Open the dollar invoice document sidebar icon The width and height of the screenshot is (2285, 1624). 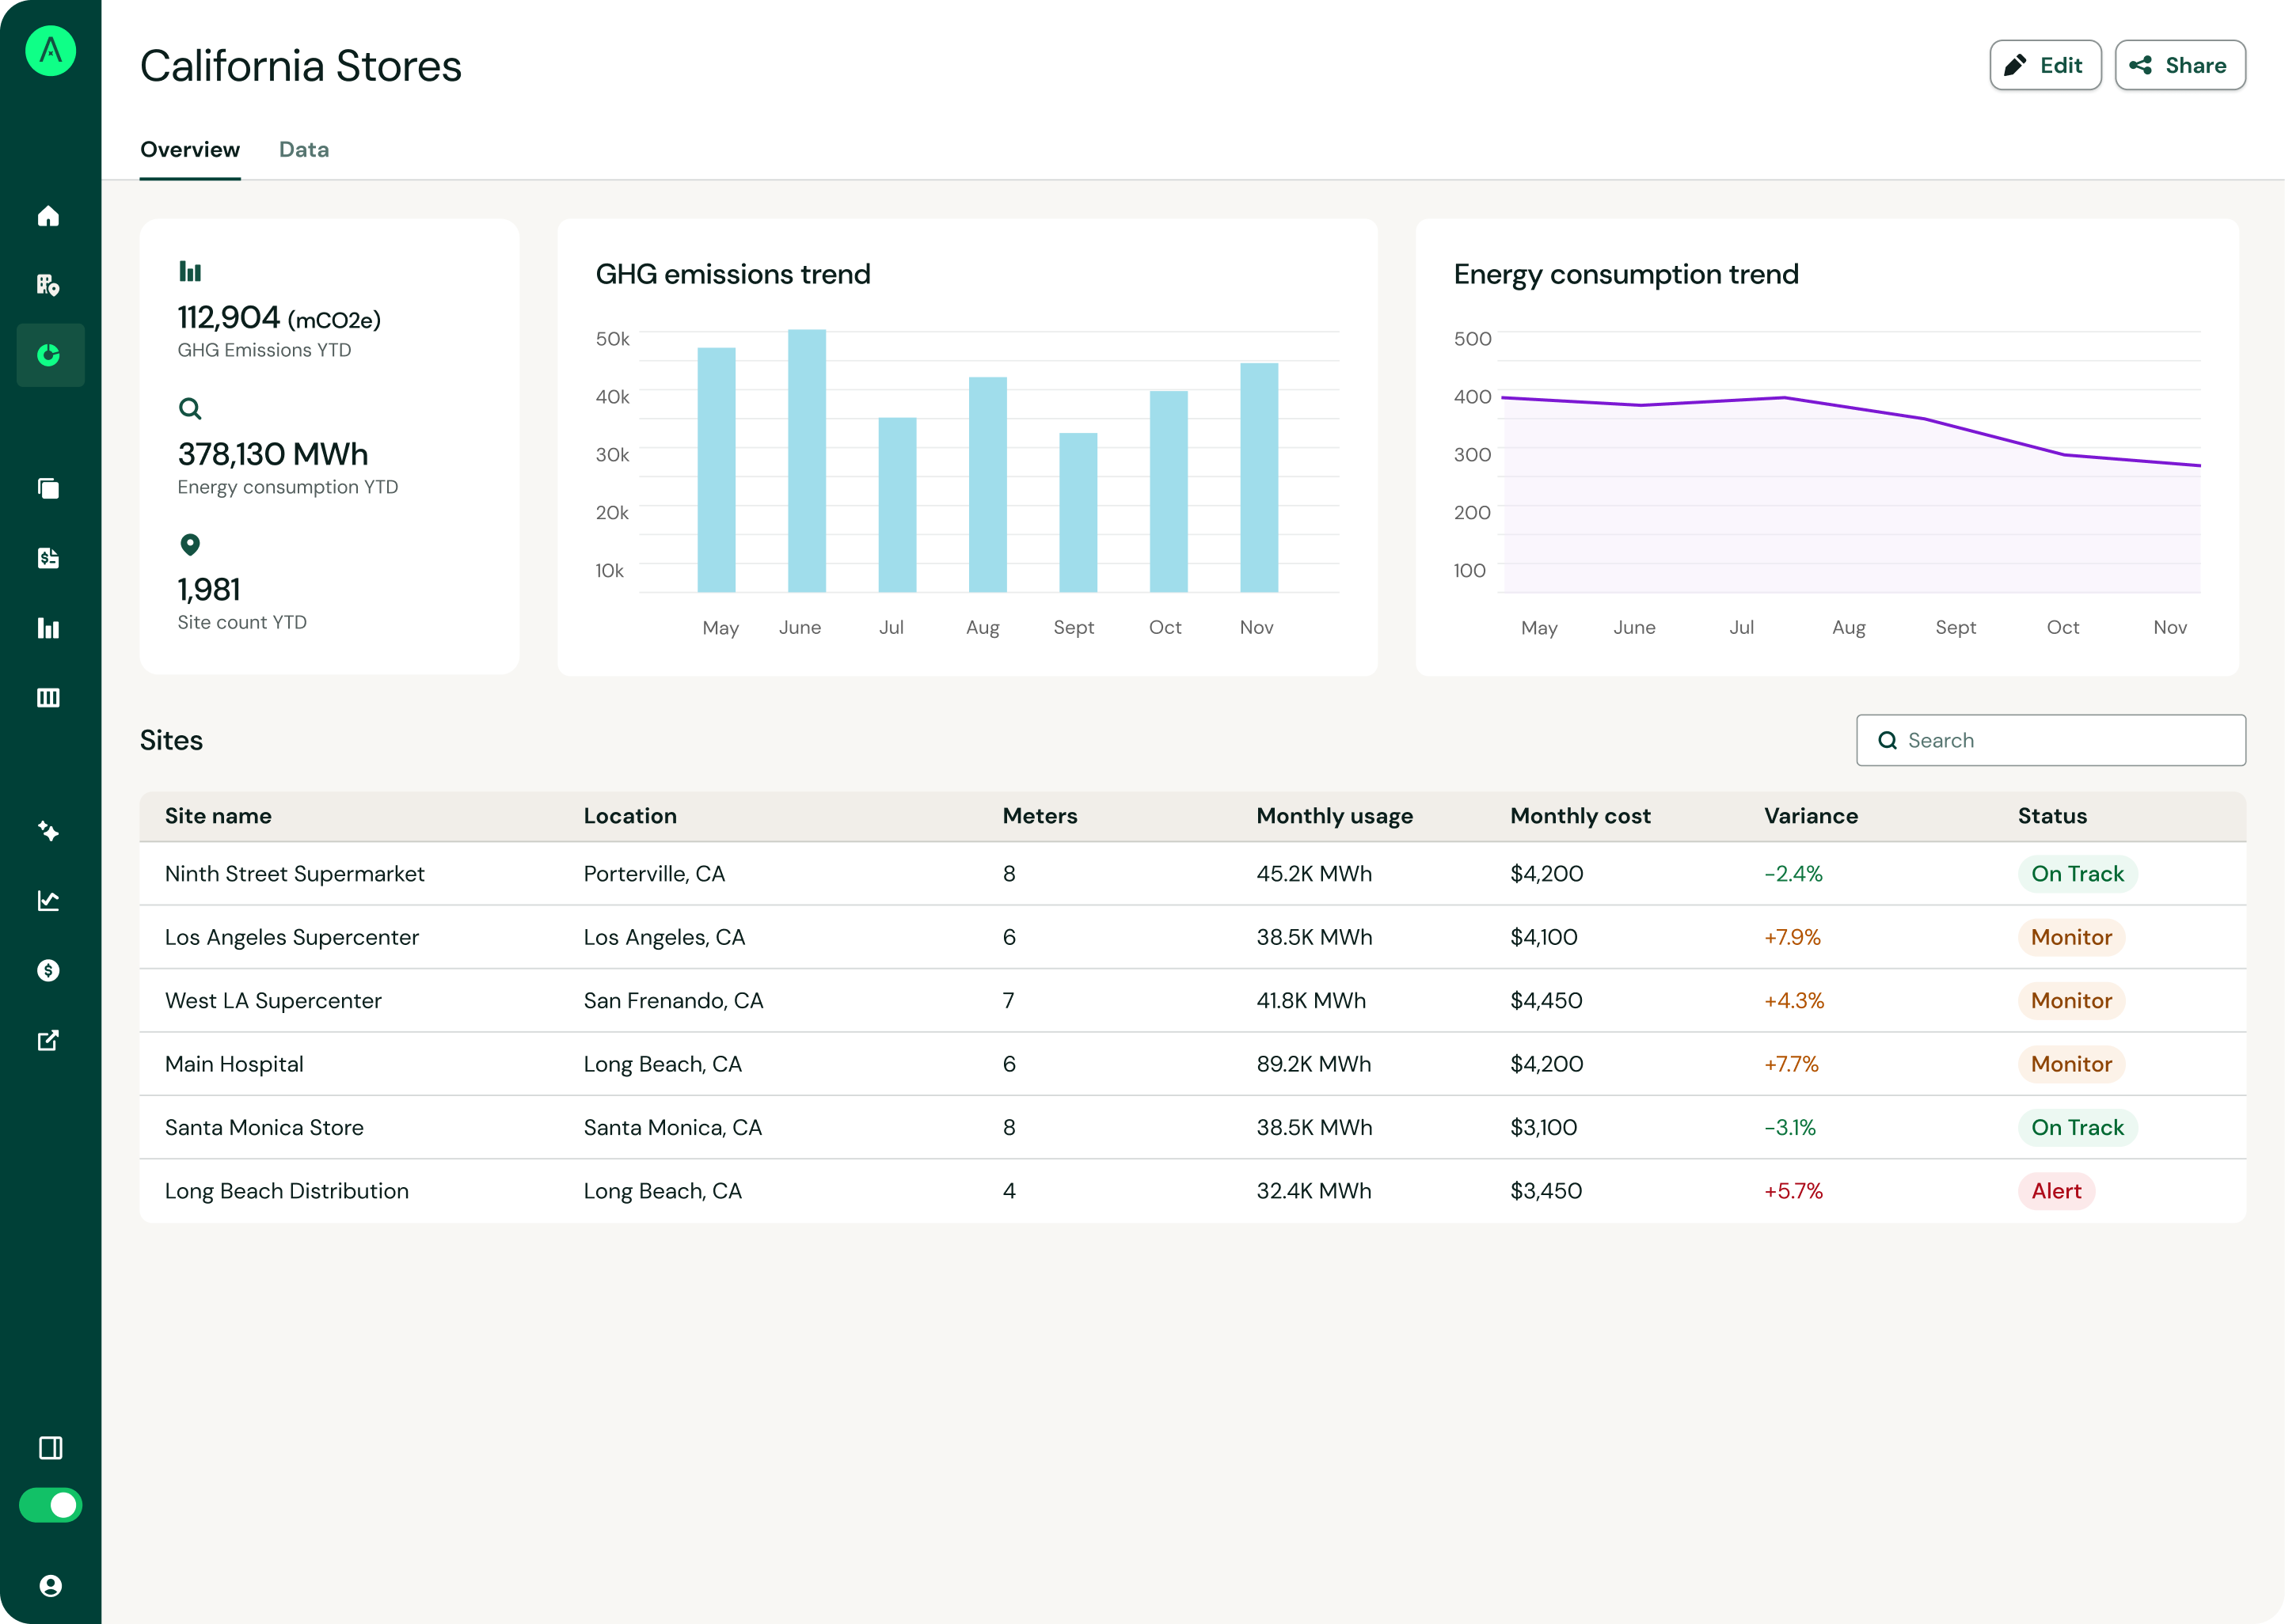coord(48,558)
